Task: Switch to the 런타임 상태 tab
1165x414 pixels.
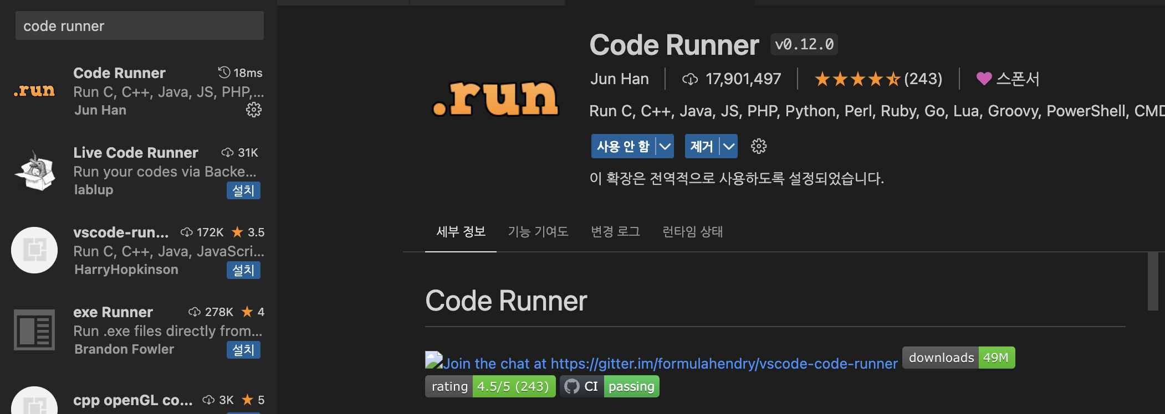Action: (x=693, y=231)
